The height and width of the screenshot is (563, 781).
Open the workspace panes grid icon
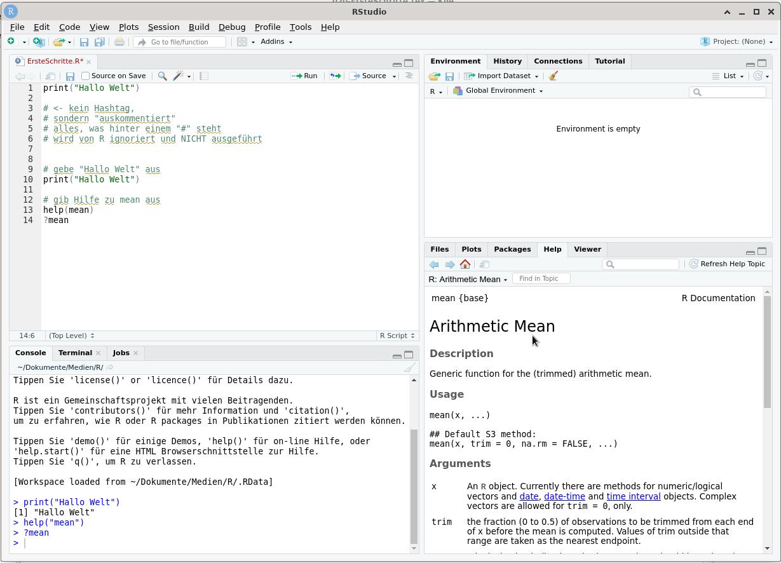(x=241, y=42)
